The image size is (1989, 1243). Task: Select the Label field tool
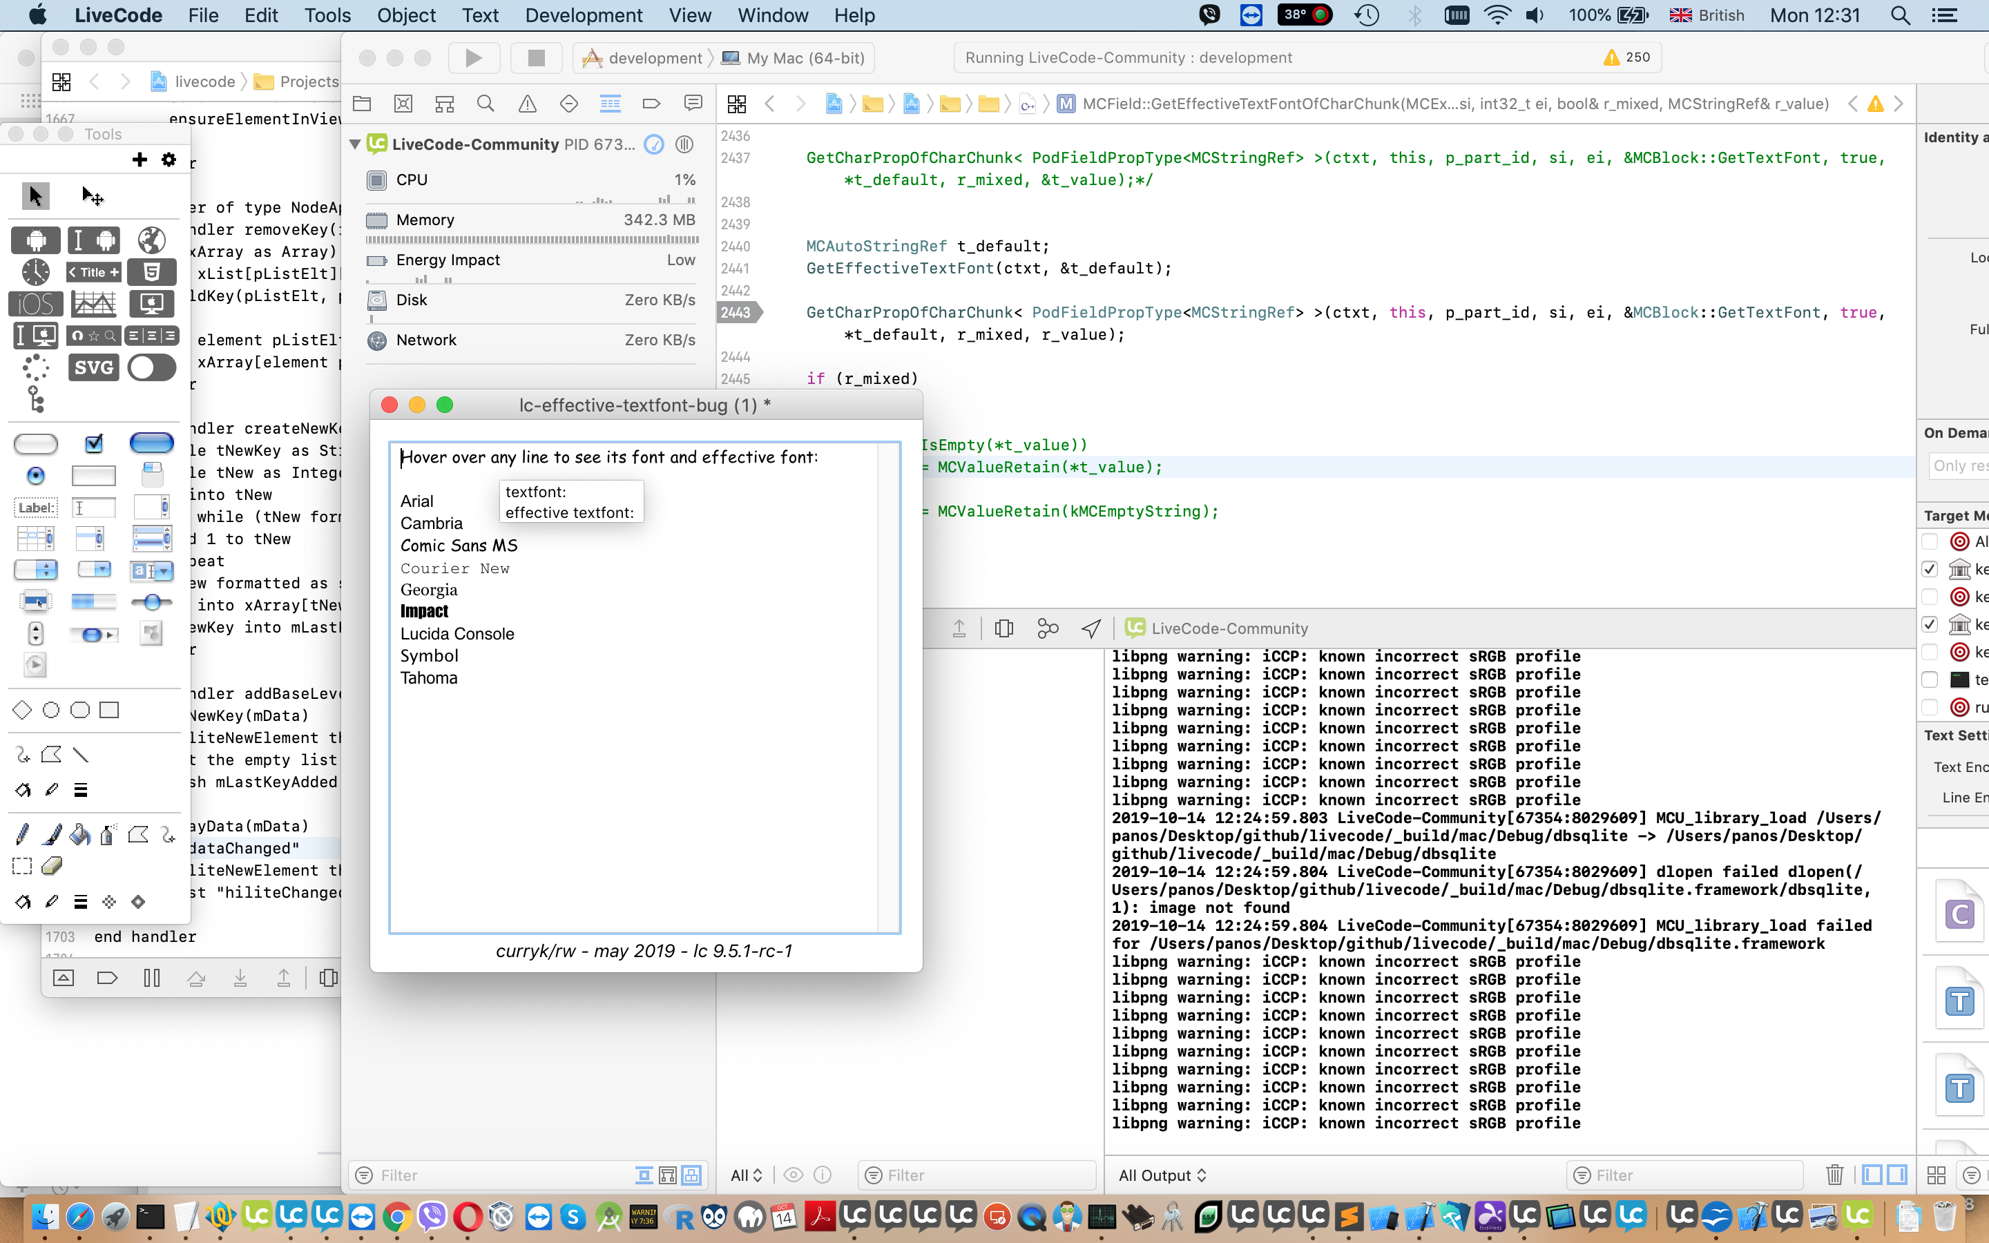click(35, 508)
